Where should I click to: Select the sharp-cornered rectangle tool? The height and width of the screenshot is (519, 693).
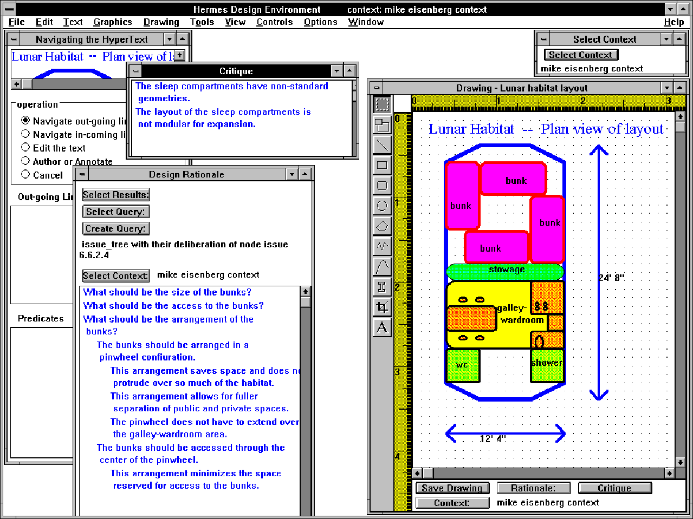tap(382, 165)
